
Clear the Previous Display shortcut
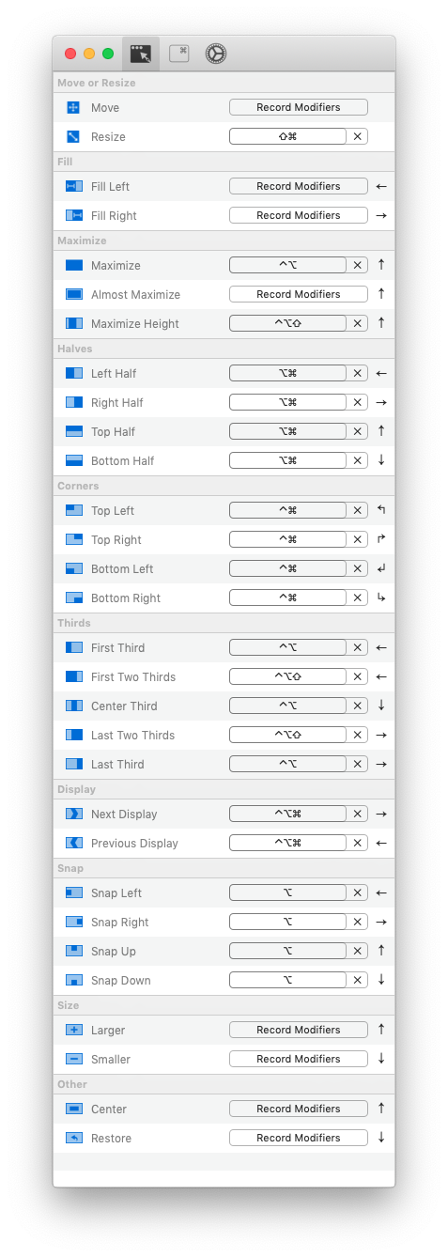(358, 843)
